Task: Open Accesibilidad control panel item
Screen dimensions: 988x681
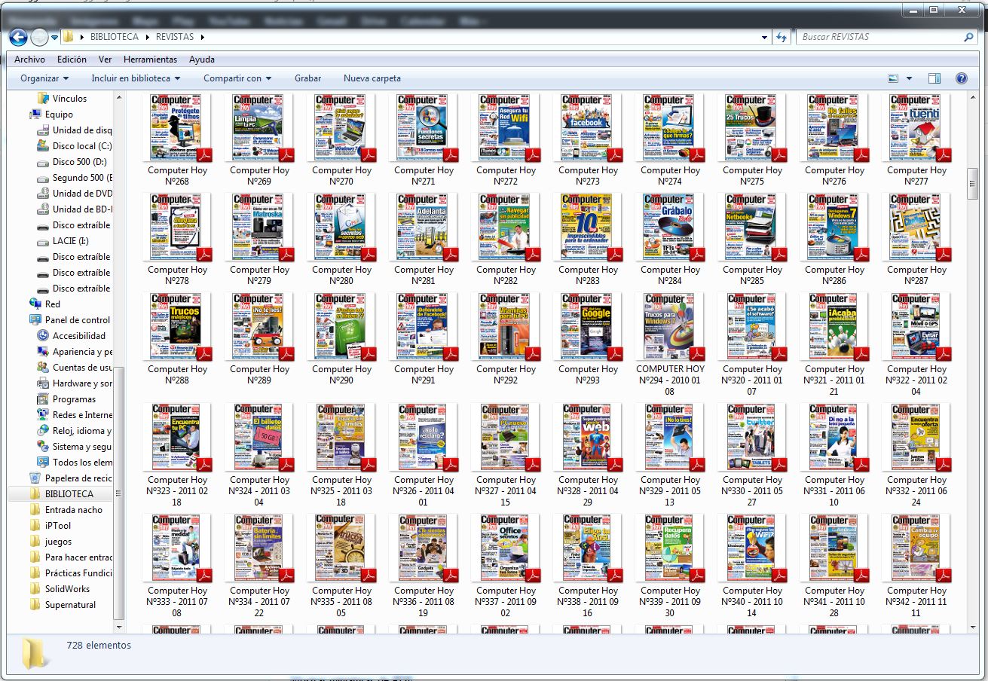Action: tap(72, 336)
